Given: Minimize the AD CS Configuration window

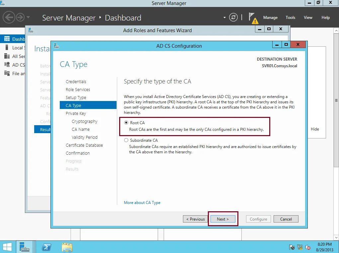Looking at the screenshot, I should point(277,45).
